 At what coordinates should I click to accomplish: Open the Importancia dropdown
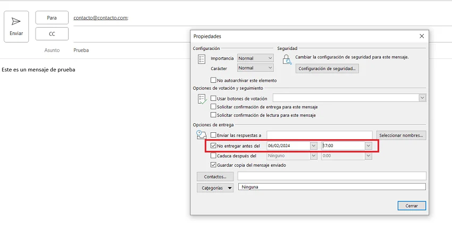coord(255,58)
